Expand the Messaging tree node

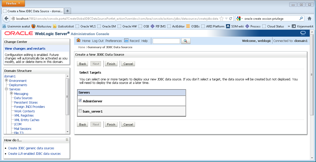tap(11, 93)
